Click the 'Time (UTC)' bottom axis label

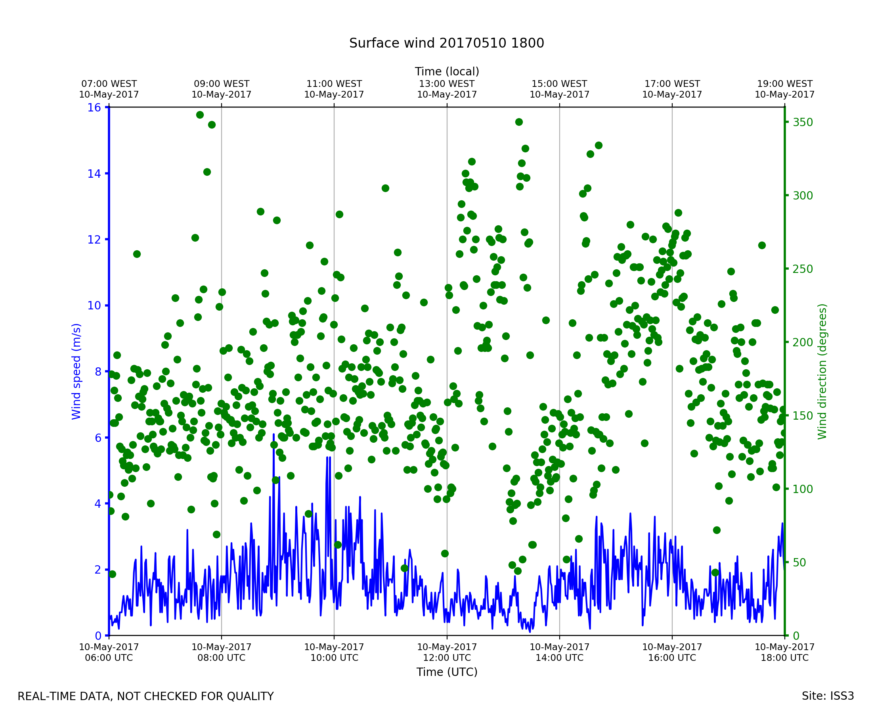447,672
